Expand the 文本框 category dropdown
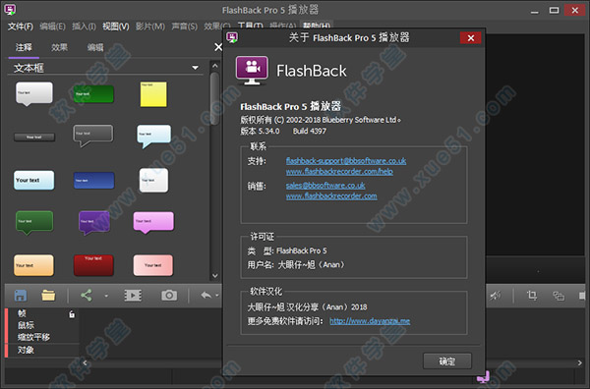590x389 pixels. tap(195, 68)
